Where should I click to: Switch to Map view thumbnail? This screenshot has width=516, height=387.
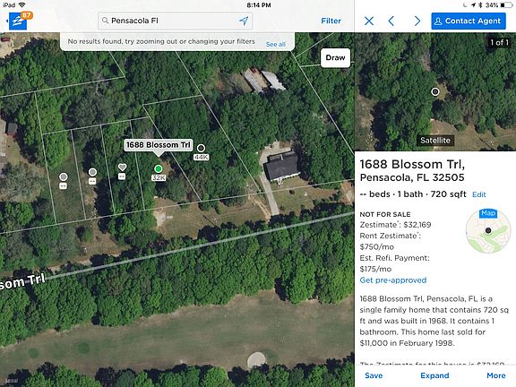[488, 231]
